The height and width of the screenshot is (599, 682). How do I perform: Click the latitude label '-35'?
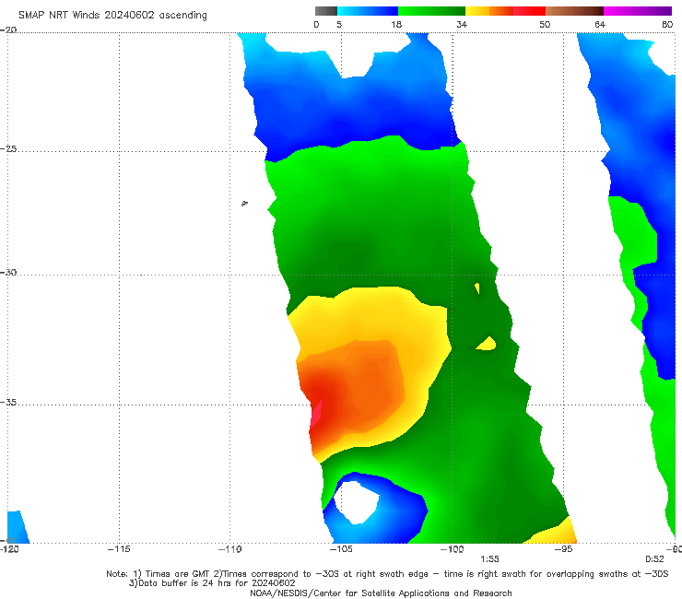pos(8,403)
